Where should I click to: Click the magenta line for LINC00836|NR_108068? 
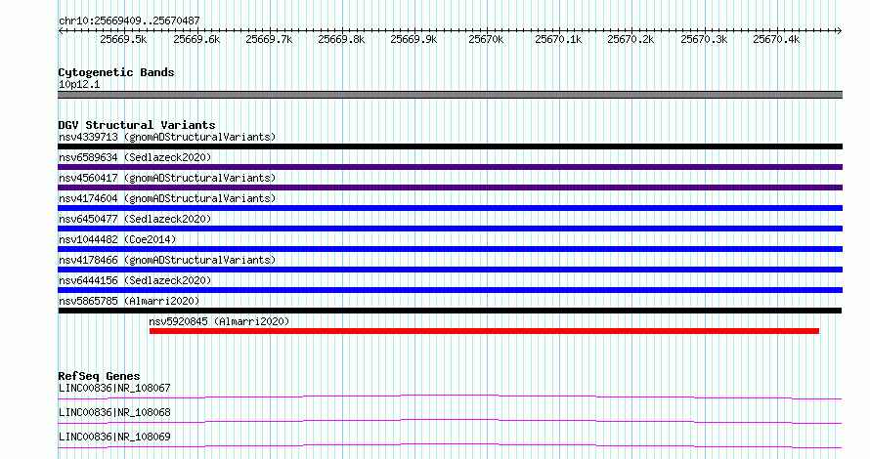(x=450, y=421)
